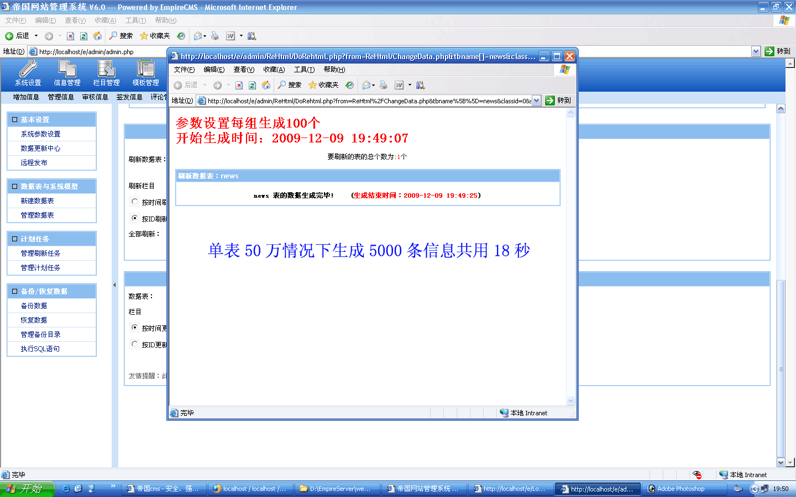Screen dimensions: 796x497
Task: Click the 执行SQL语句 sidebar link
Action: point(40,349)
